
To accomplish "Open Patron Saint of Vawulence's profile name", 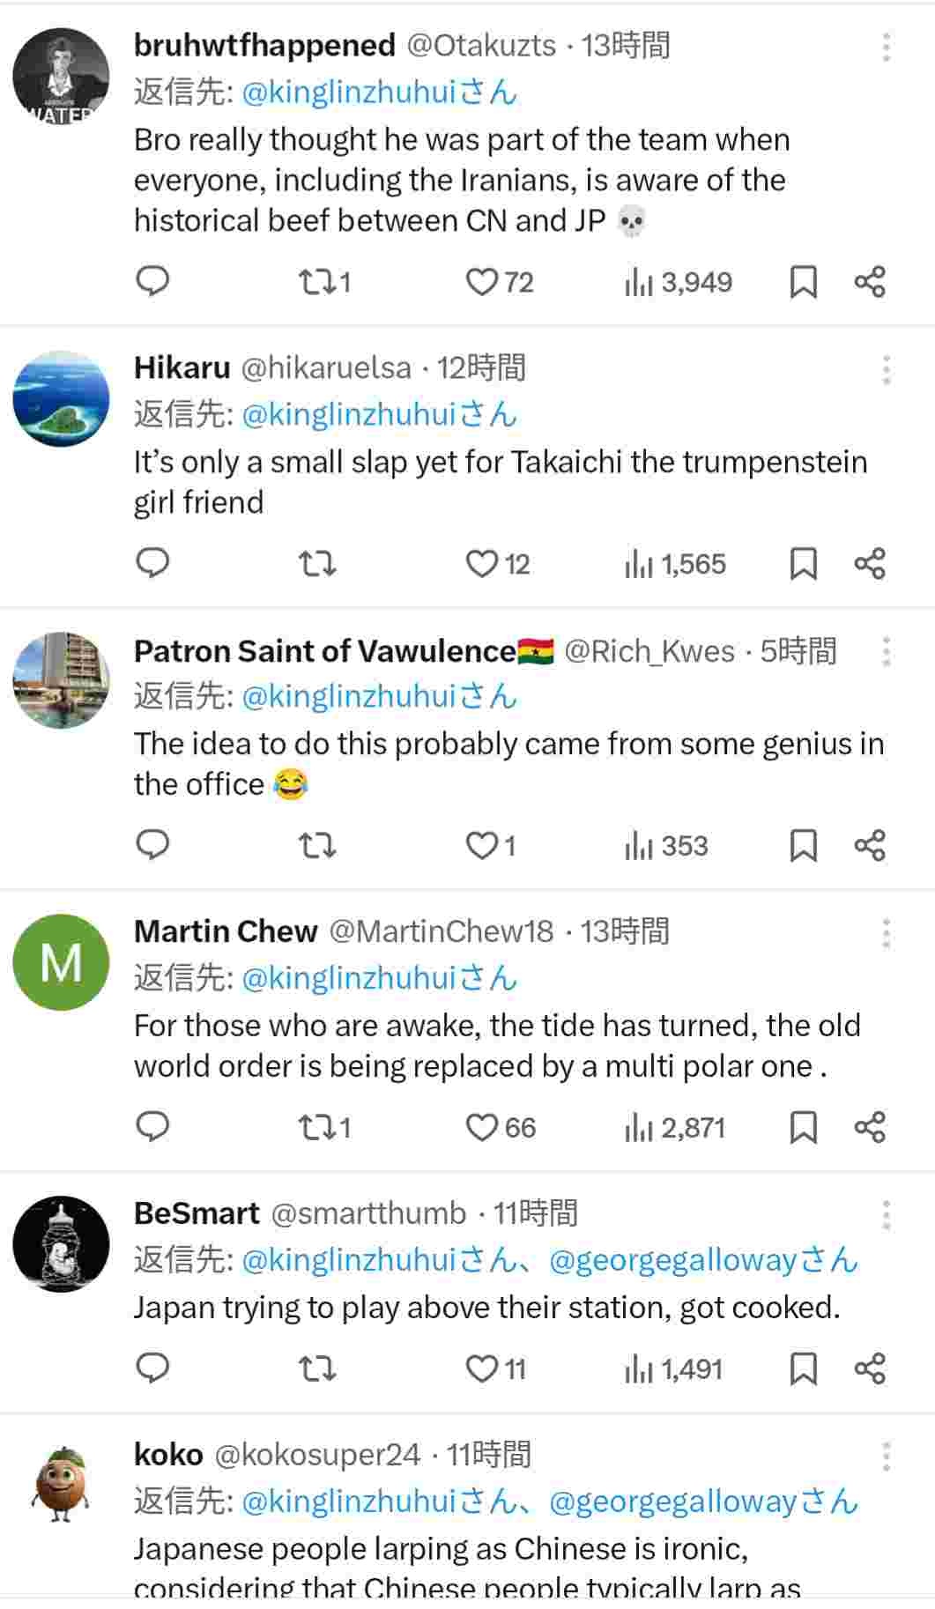I will (x=324, y=651).
